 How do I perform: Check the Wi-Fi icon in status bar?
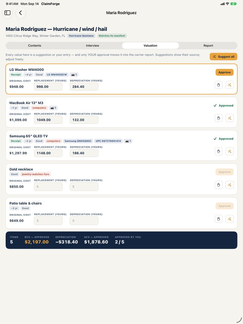[227, 4]
